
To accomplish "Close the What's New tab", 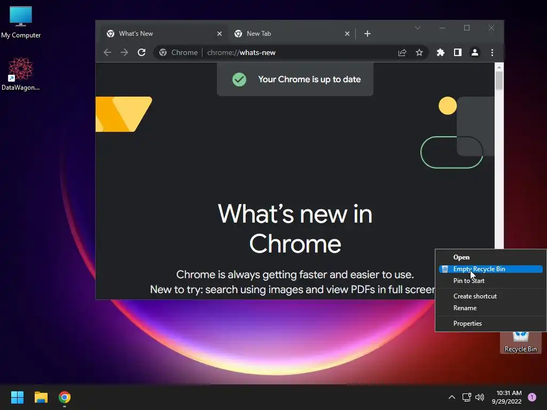I will (x=220, y=34).
